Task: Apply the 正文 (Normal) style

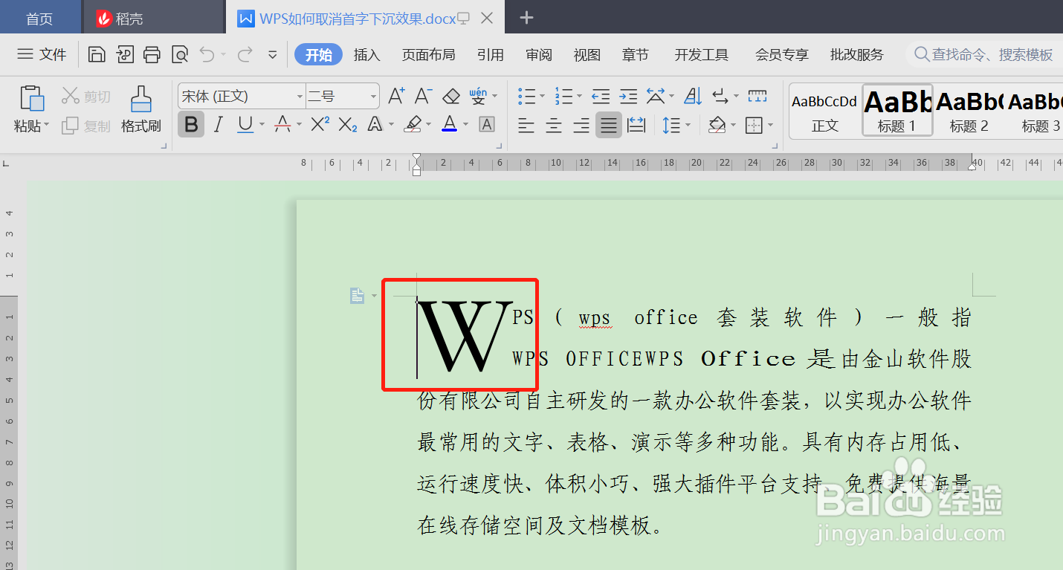Action: tap(824, 111)
